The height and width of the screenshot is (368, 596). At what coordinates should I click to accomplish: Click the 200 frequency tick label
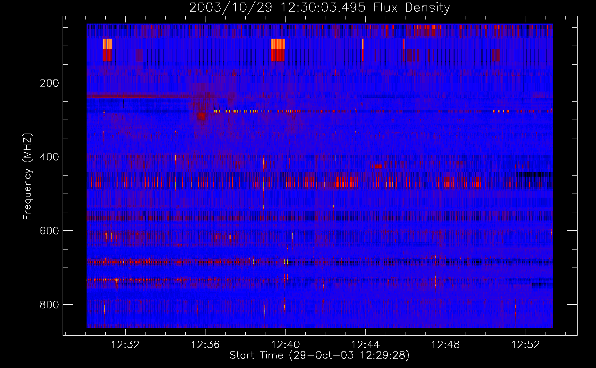point(49,83)
